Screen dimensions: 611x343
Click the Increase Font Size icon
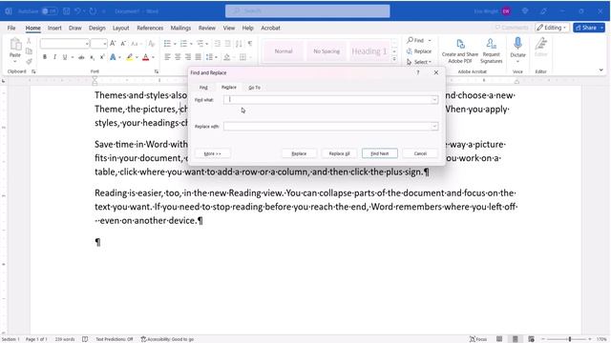click(x=113, y=44)
